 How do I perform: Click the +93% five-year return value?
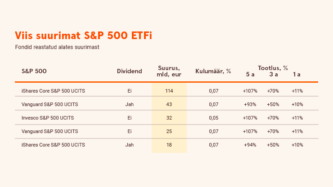tap(250, 104)
